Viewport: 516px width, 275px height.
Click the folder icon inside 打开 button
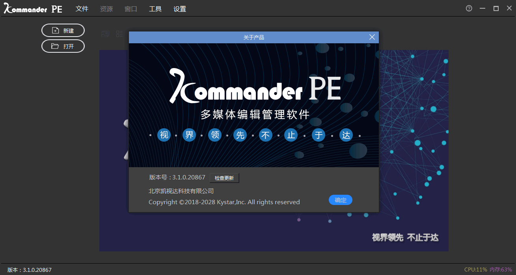pyautogui.click(x=54, y=46)
